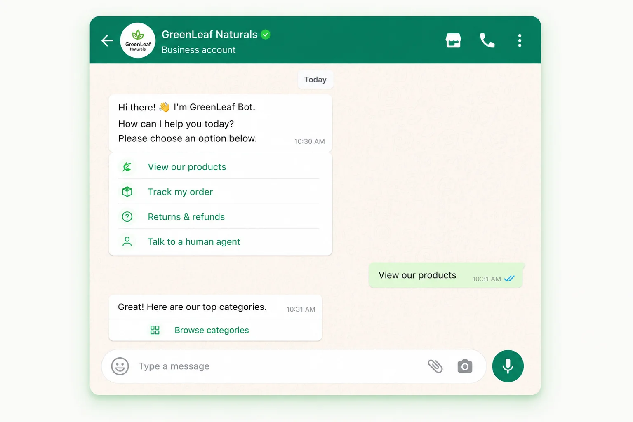
Task: Click the 10:30 AM timestamp
Action: (x=309, y=141)
